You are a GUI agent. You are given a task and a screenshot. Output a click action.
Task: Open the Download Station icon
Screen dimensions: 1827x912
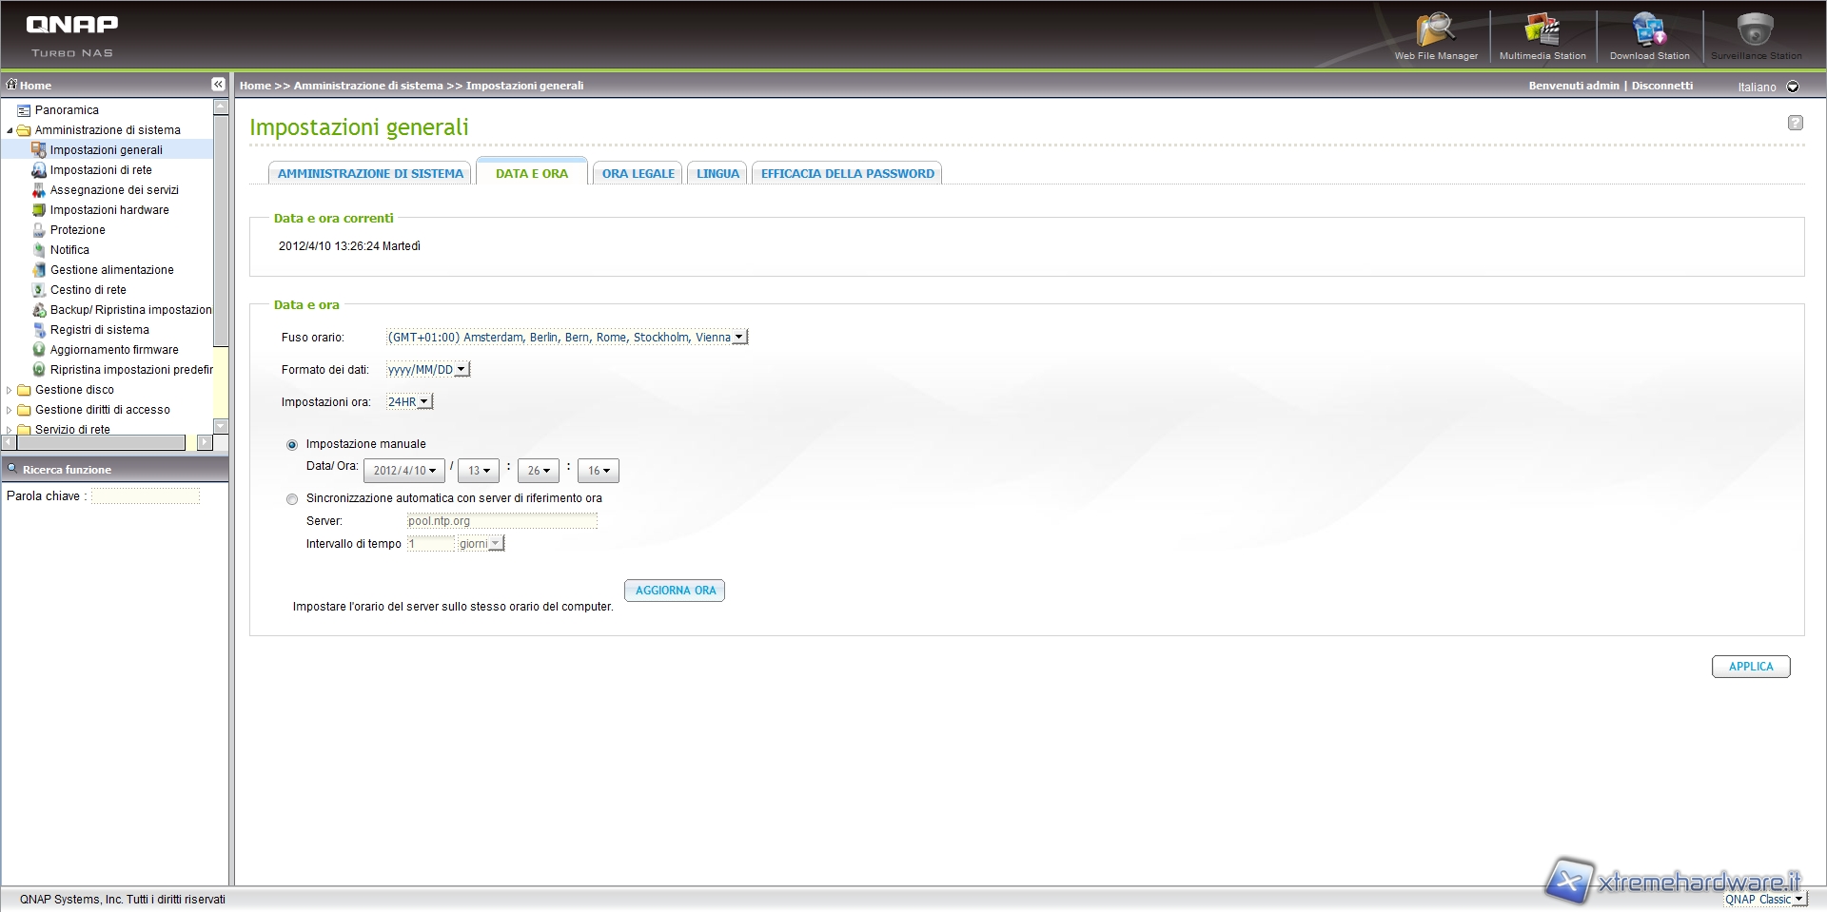pos(1649,33)
